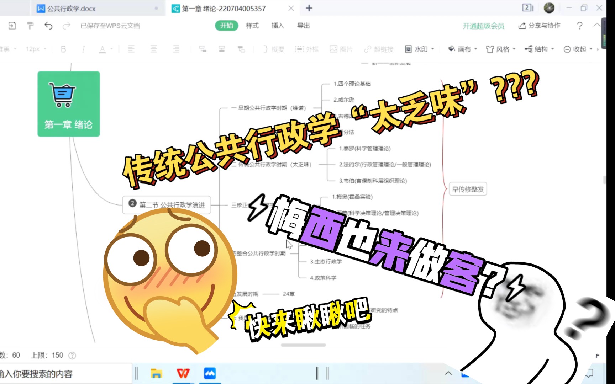Screen dimensions: 615x384
Task: Click the taskbar search input field
Action: 66,374
